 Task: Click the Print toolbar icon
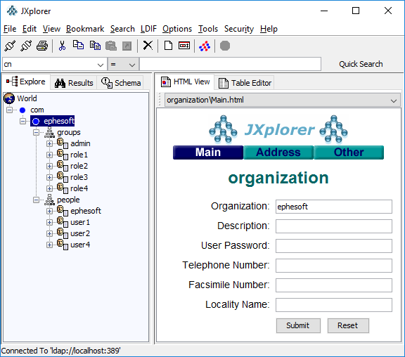tap(42, 46)
